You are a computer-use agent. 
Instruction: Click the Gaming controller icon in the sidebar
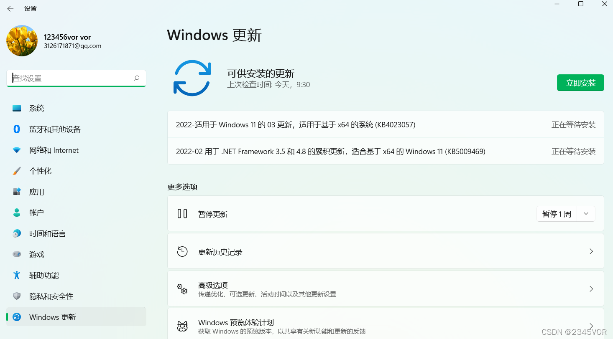(x=17, y=254)
